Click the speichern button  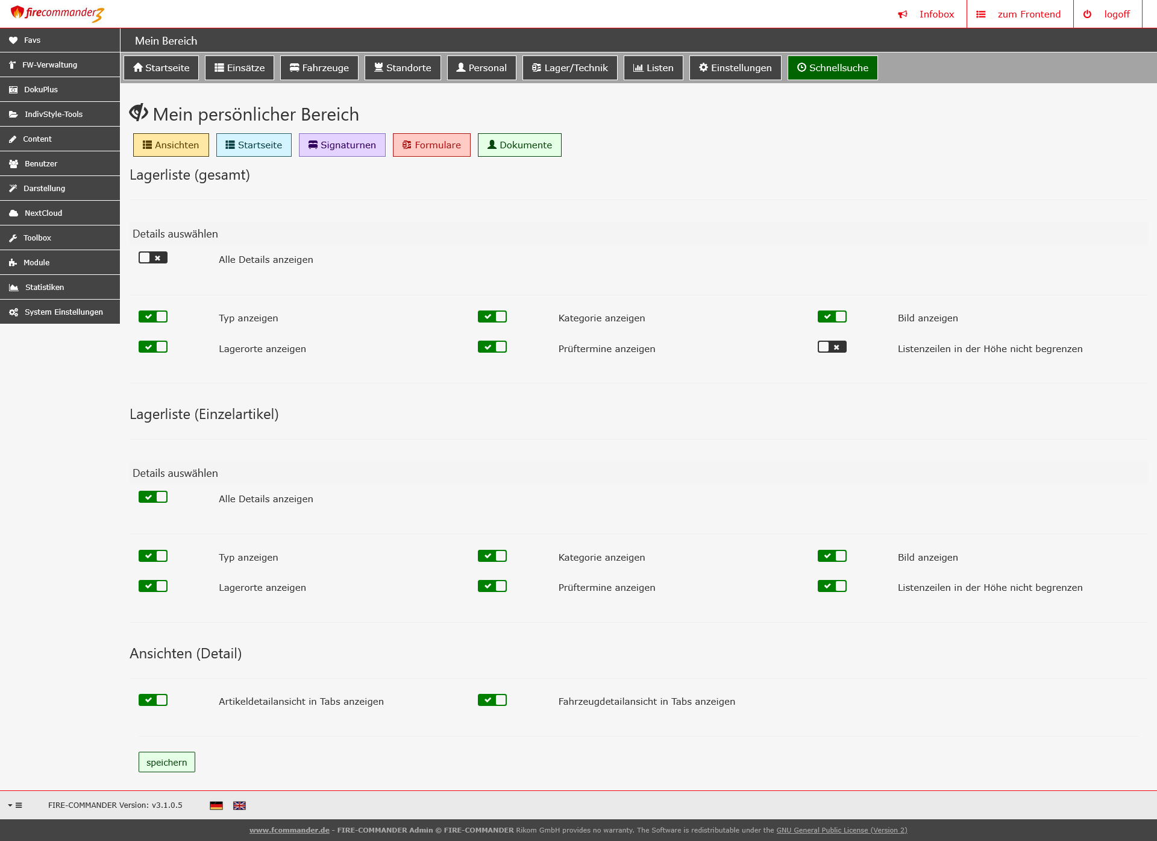(166, 763)
